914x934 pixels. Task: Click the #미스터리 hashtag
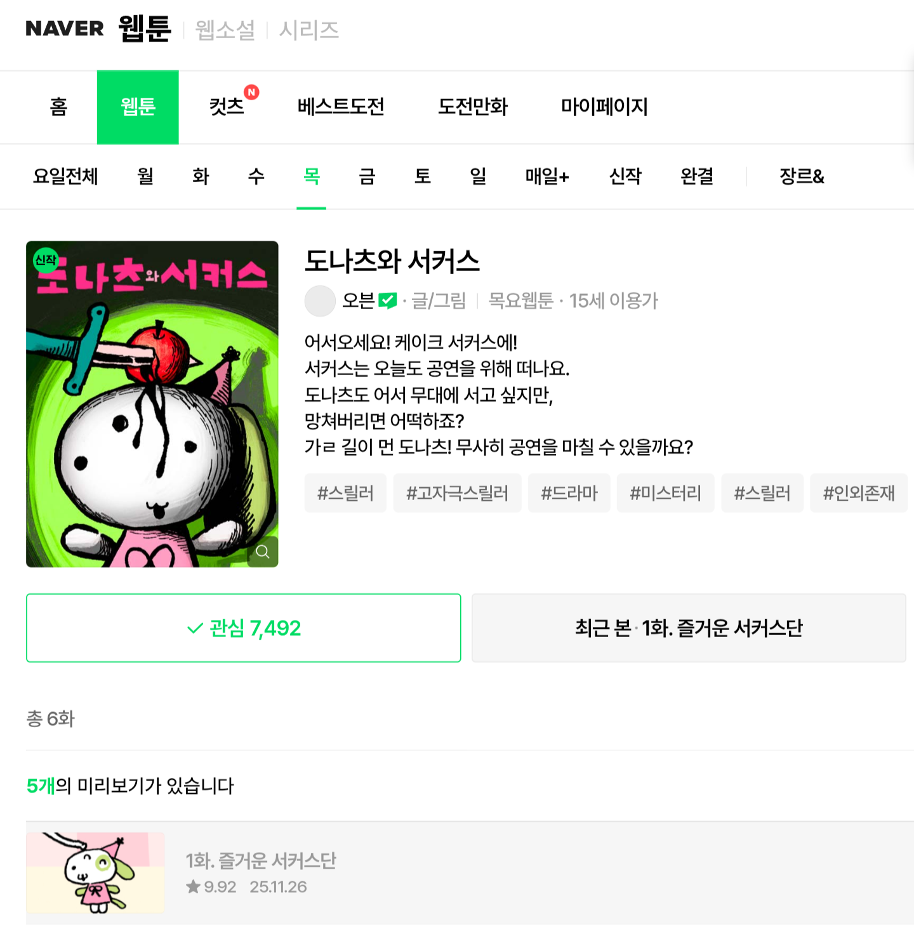pos(665,493)
